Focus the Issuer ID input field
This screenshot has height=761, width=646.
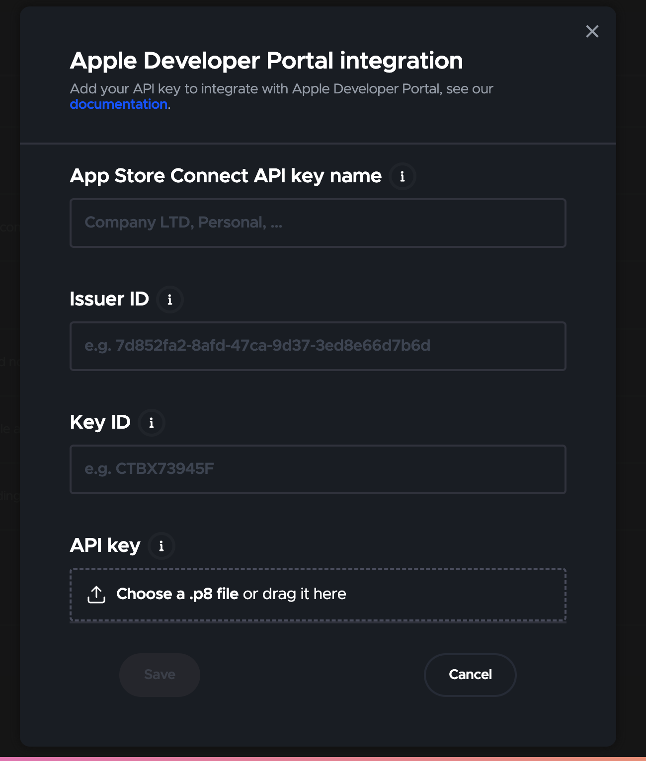tap(318, 346)
